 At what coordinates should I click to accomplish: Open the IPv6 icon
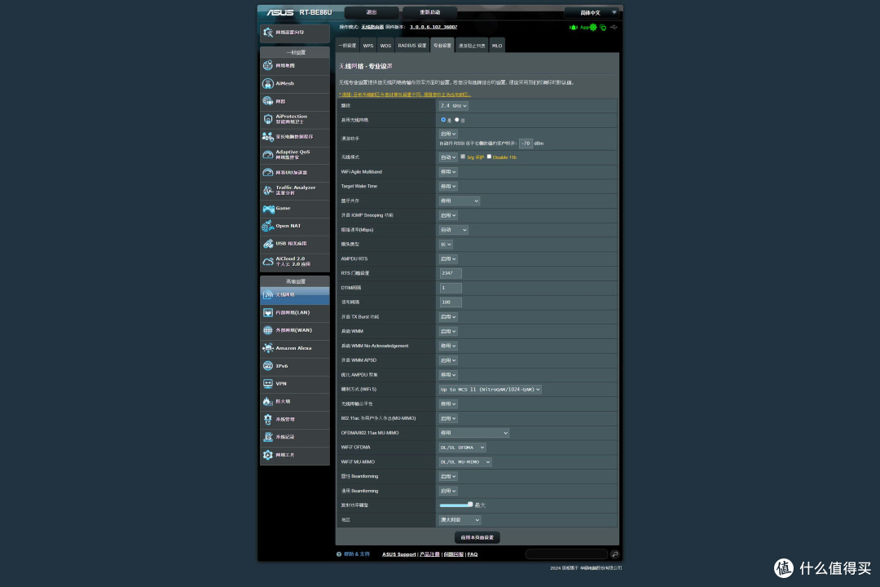(x=268, y=366)
